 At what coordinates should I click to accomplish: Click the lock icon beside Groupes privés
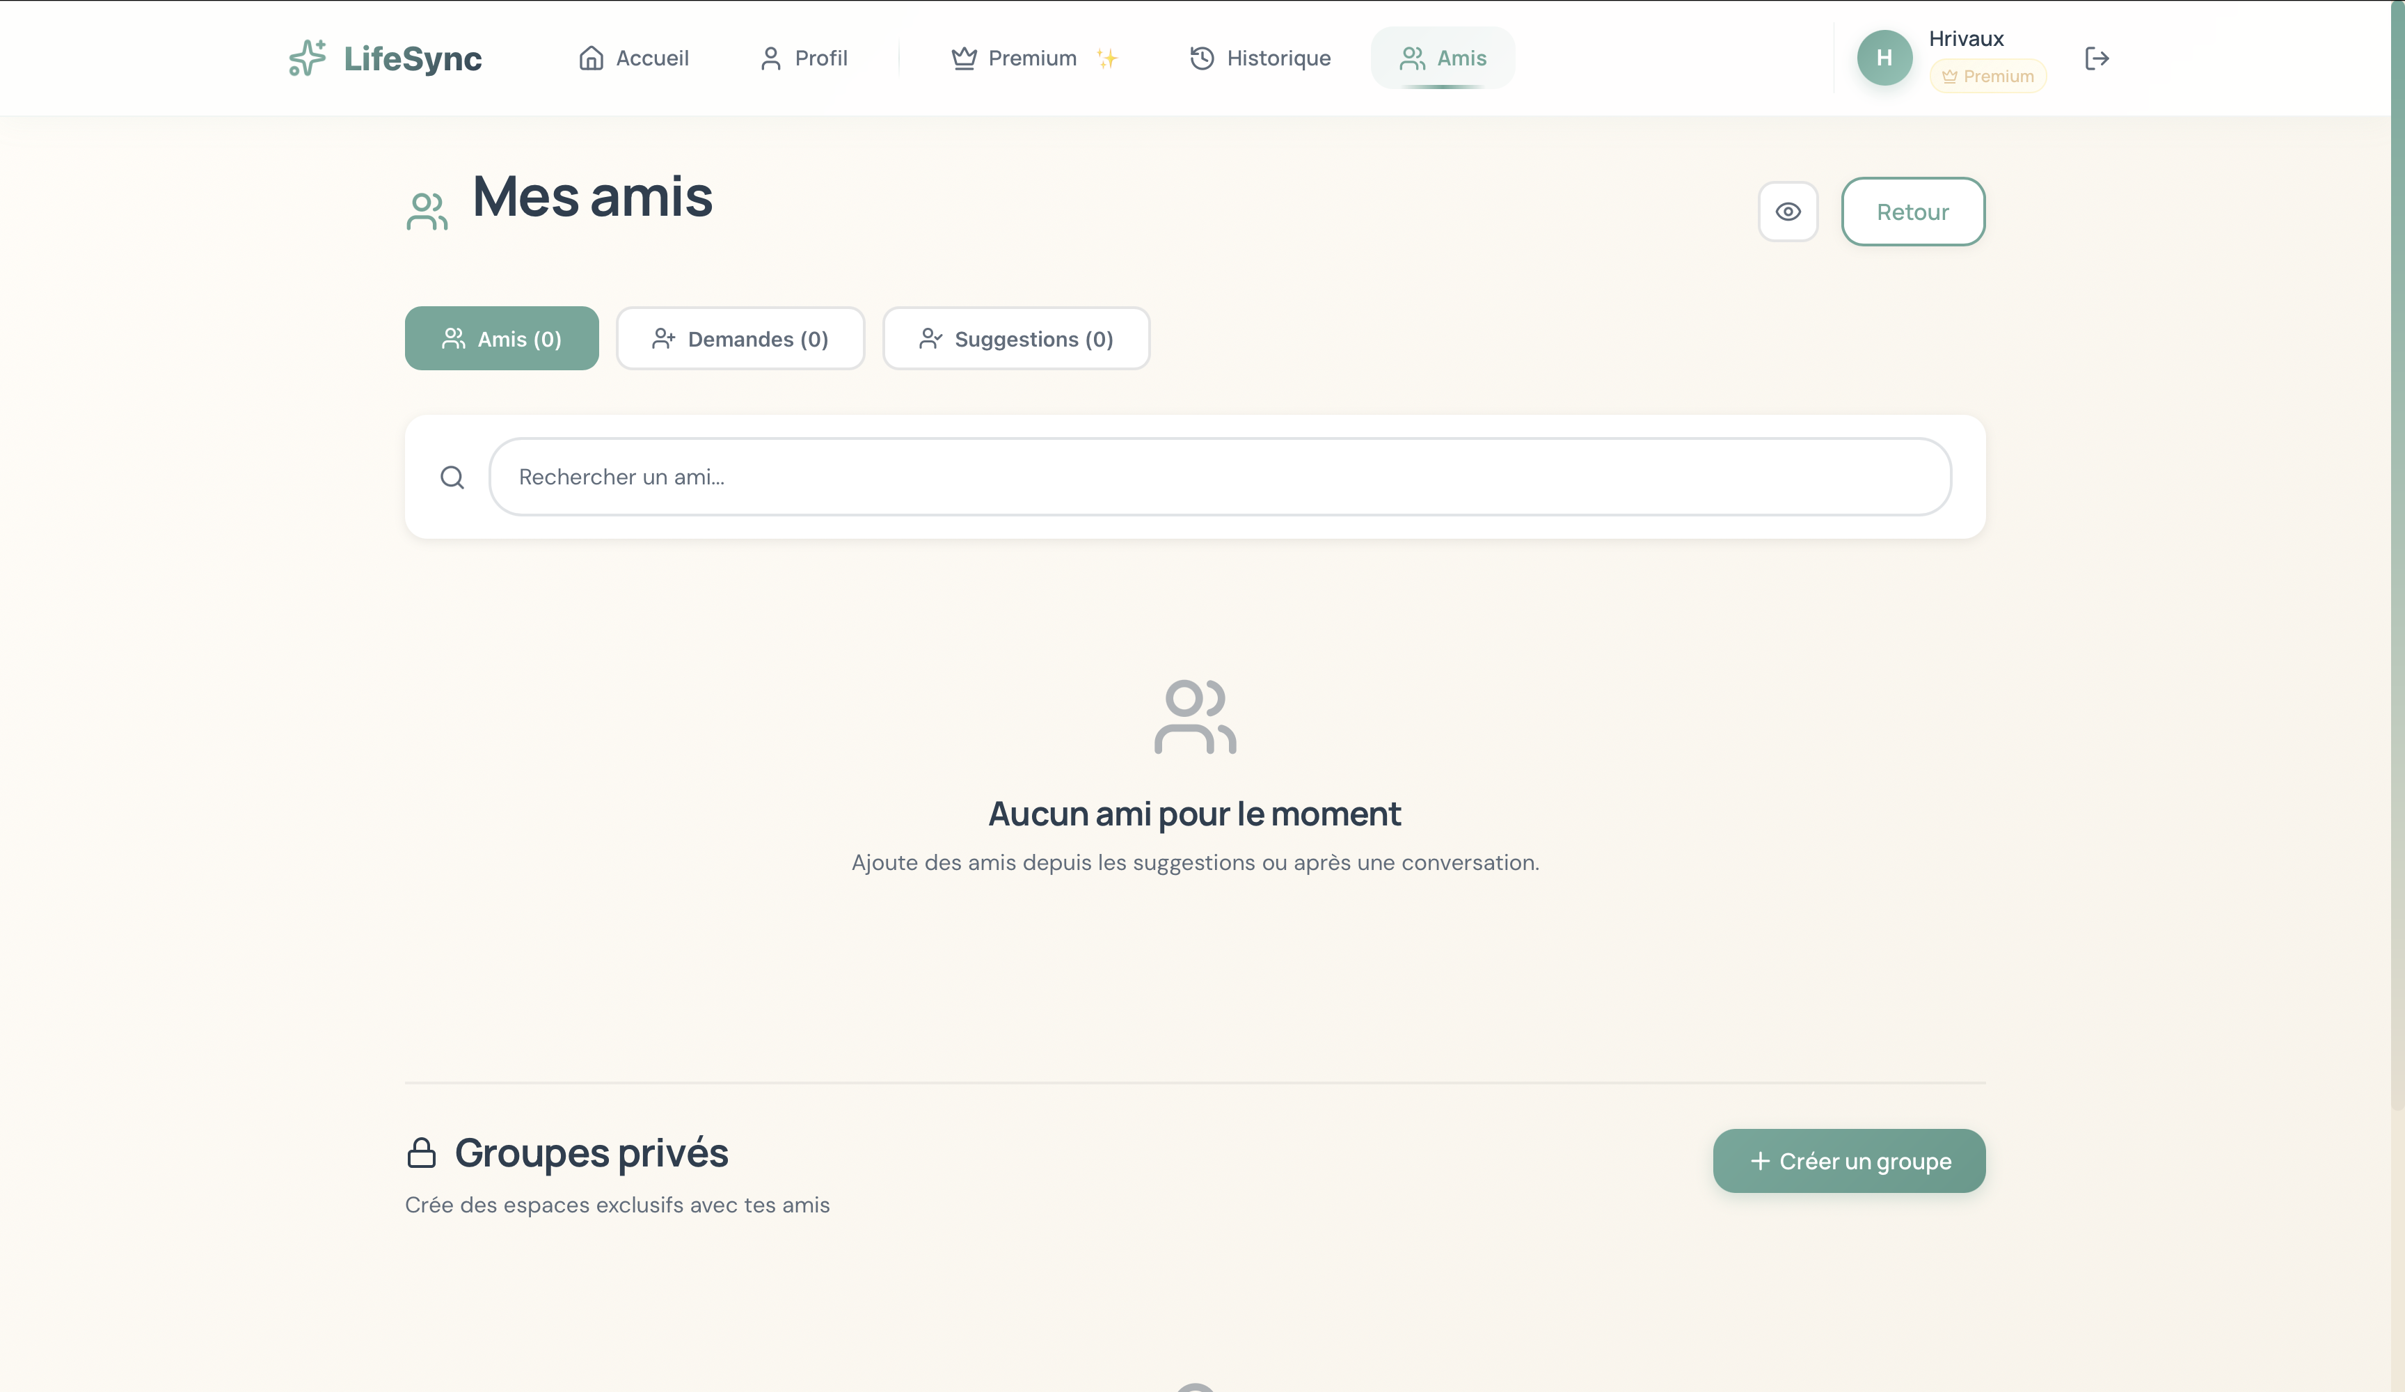(423, 1153)
